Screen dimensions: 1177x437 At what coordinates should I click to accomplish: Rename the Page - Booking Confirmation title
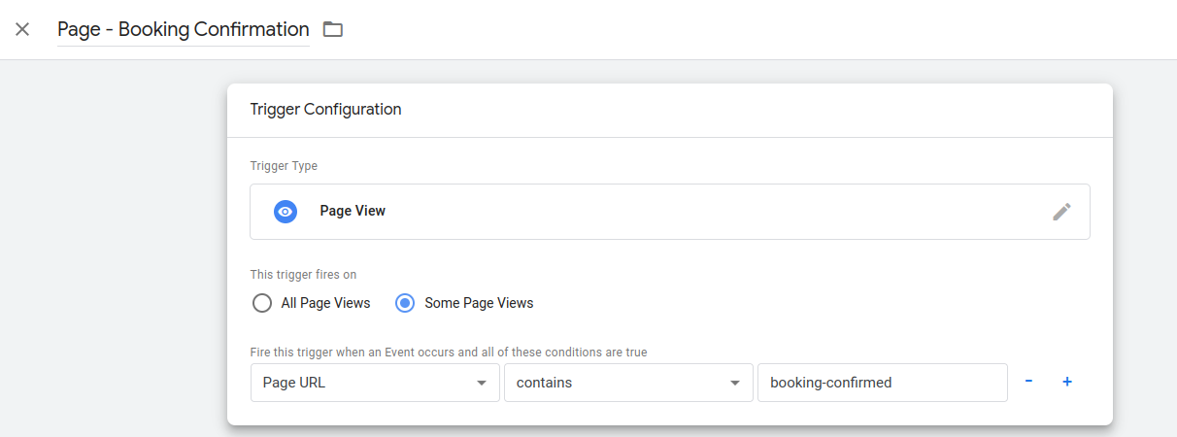[x=184, y=29]
